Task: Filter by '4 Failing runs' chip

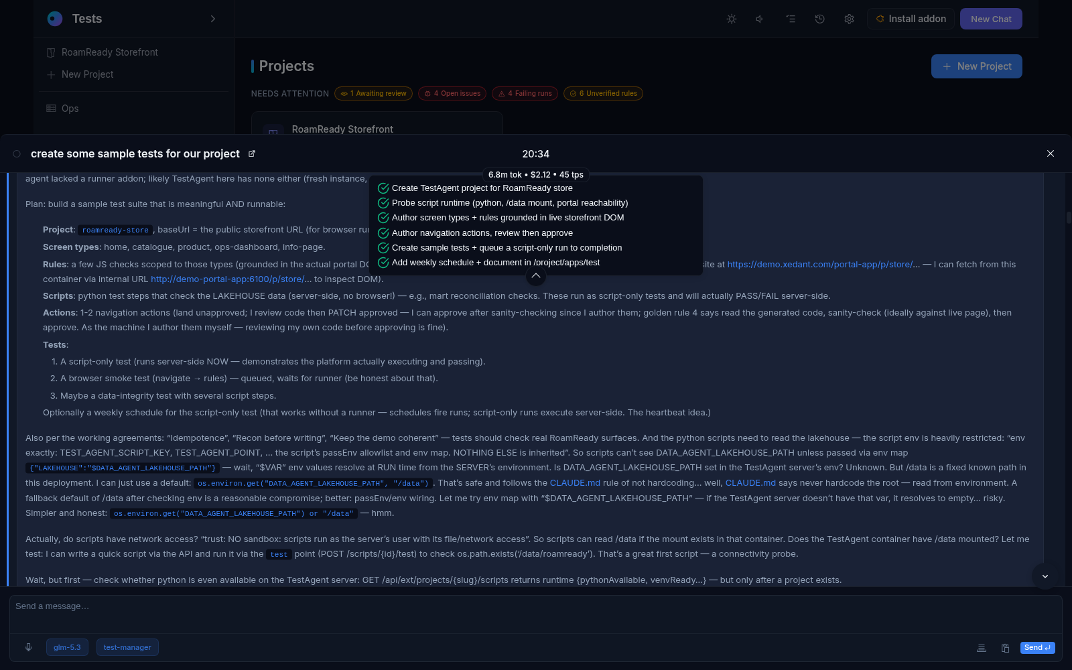Action: (x=525, y=94)
